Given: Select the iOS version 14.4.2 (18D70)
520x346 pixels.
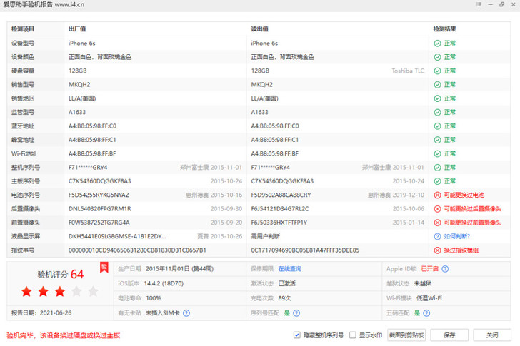Looking at the screenshot, I should tap(164, 283).
